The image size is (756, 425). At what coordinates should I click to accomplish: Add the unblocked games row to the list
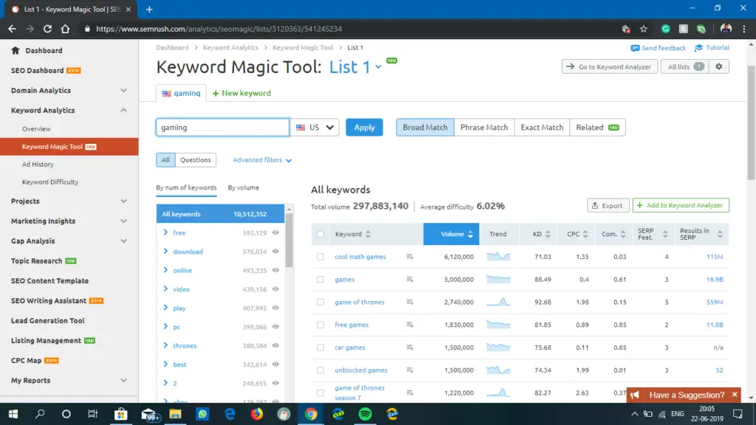(x=410, y=370)
